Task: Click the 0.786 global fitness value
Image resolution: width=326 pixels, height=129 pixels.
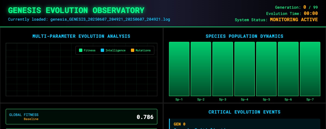Action: (145, 117)
